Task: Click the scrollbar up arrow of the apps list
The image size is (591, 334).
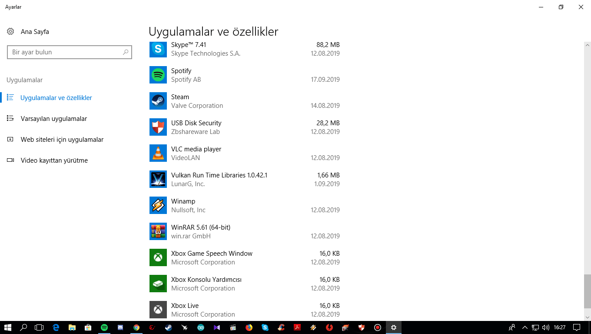Action: [x=587, y=45]
